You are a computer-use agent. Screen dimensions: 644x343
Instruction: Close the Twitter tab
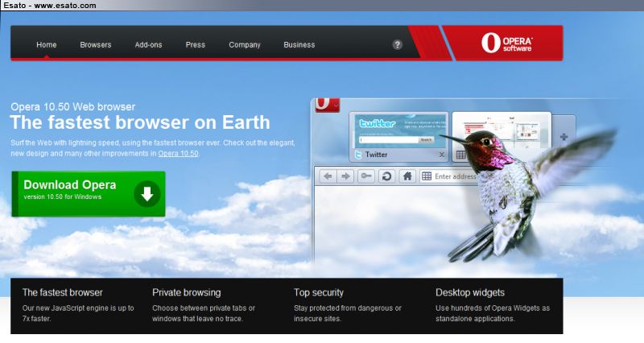441,154
